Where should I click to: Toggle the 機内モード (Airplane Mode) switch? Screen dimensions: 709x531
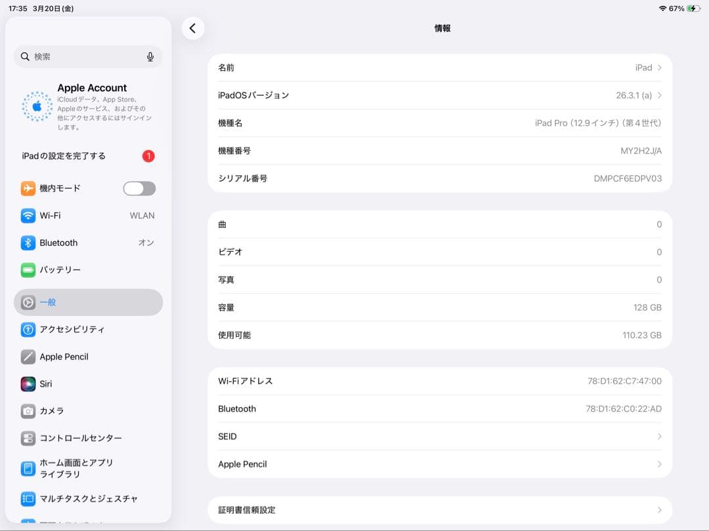tap(139, 188)
